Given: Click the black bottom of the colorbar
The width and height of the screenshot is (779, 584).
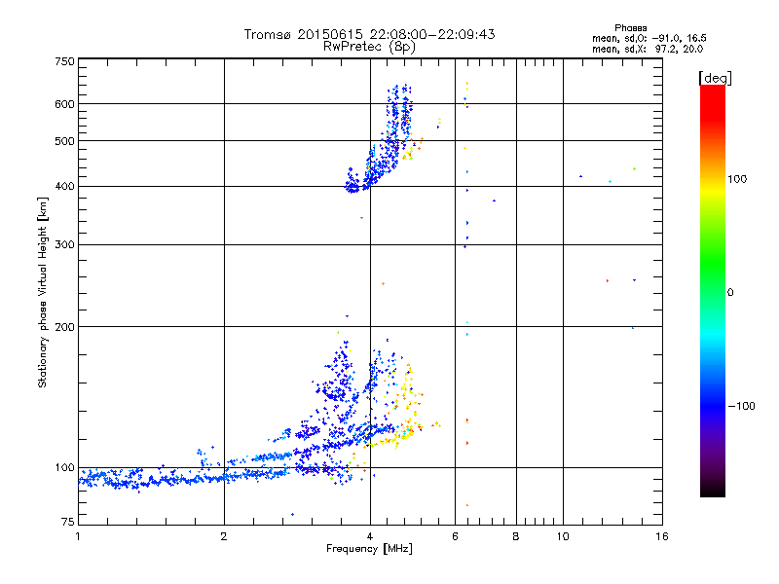Looking at the screenshot, I should coord(713,490).
